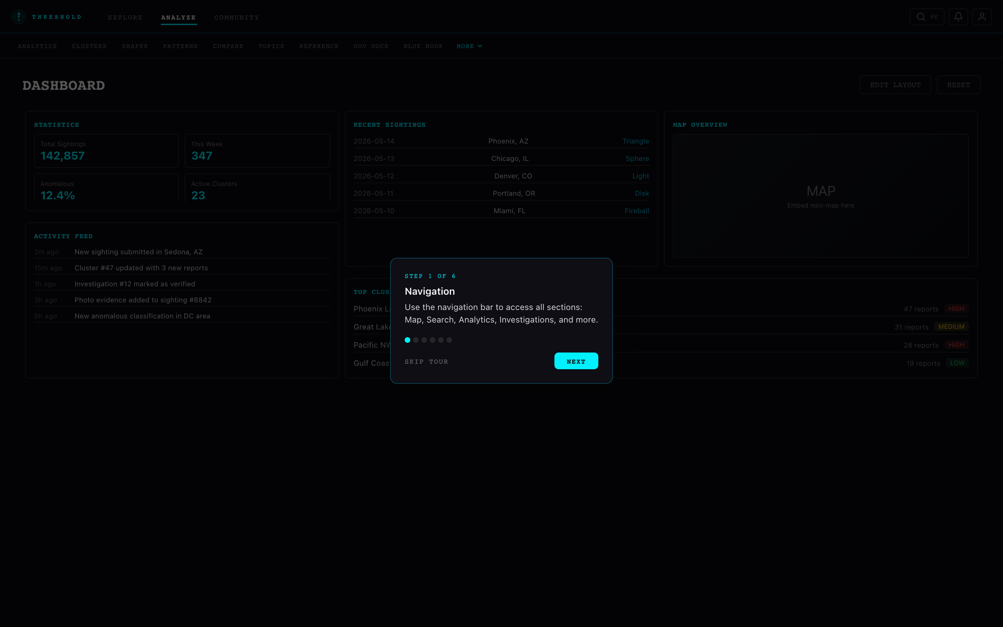Image resolution: width=1003 pixels, height=627 pixels.
Task: Click Anomalous value 12.4%
Action: (x=57, y=195)
